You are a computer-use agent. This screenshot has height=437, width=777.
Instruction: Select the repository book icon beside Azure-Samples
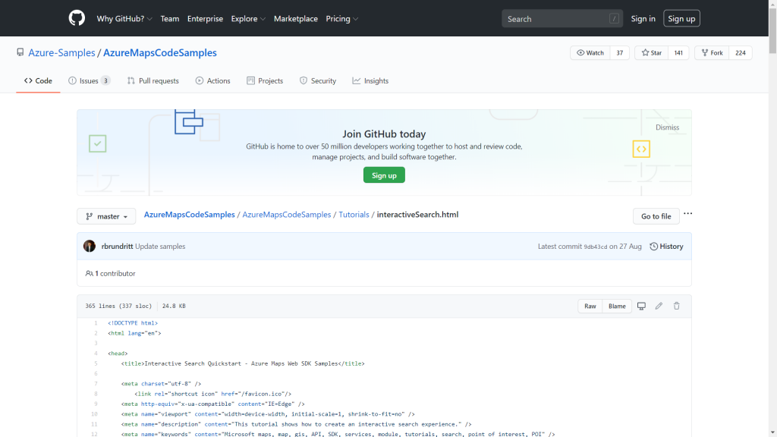tap(20, 52)
